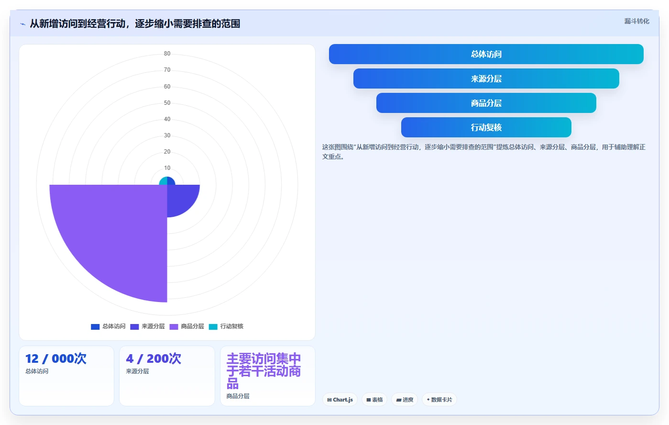The image size is (669, 425).
Task: Click the 来源分层 legend label
Action: [153, 326]
